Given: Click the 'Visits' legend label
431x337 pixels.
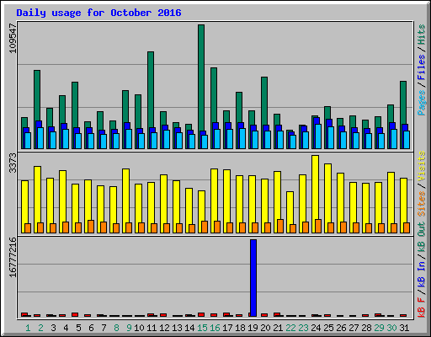Looking at the screenshot, I should click(x=422, y=166).
